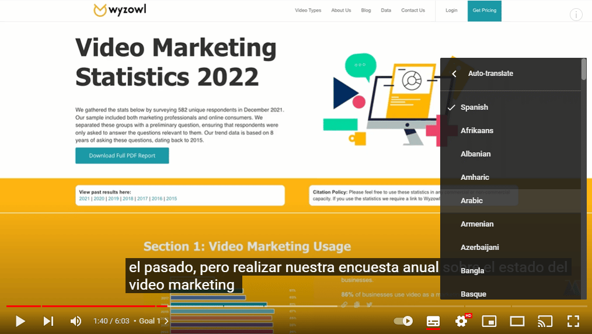The image size is (592, 334).
Task: Click the Download Full PDF Report button
Action: click(122, 155)
